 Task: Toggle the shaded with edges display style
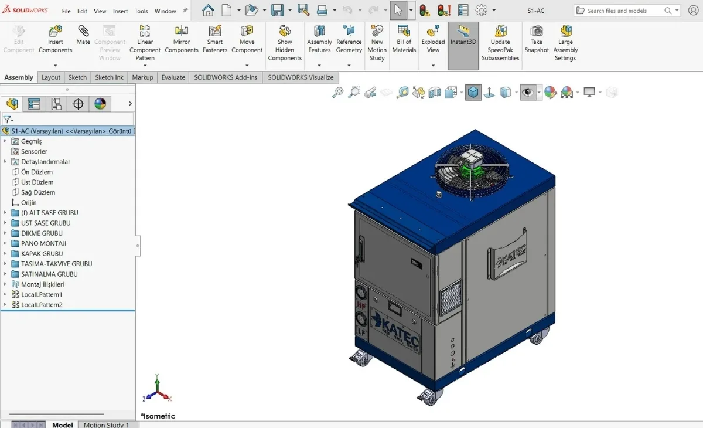pyautogui.click(x=473, y=93)
